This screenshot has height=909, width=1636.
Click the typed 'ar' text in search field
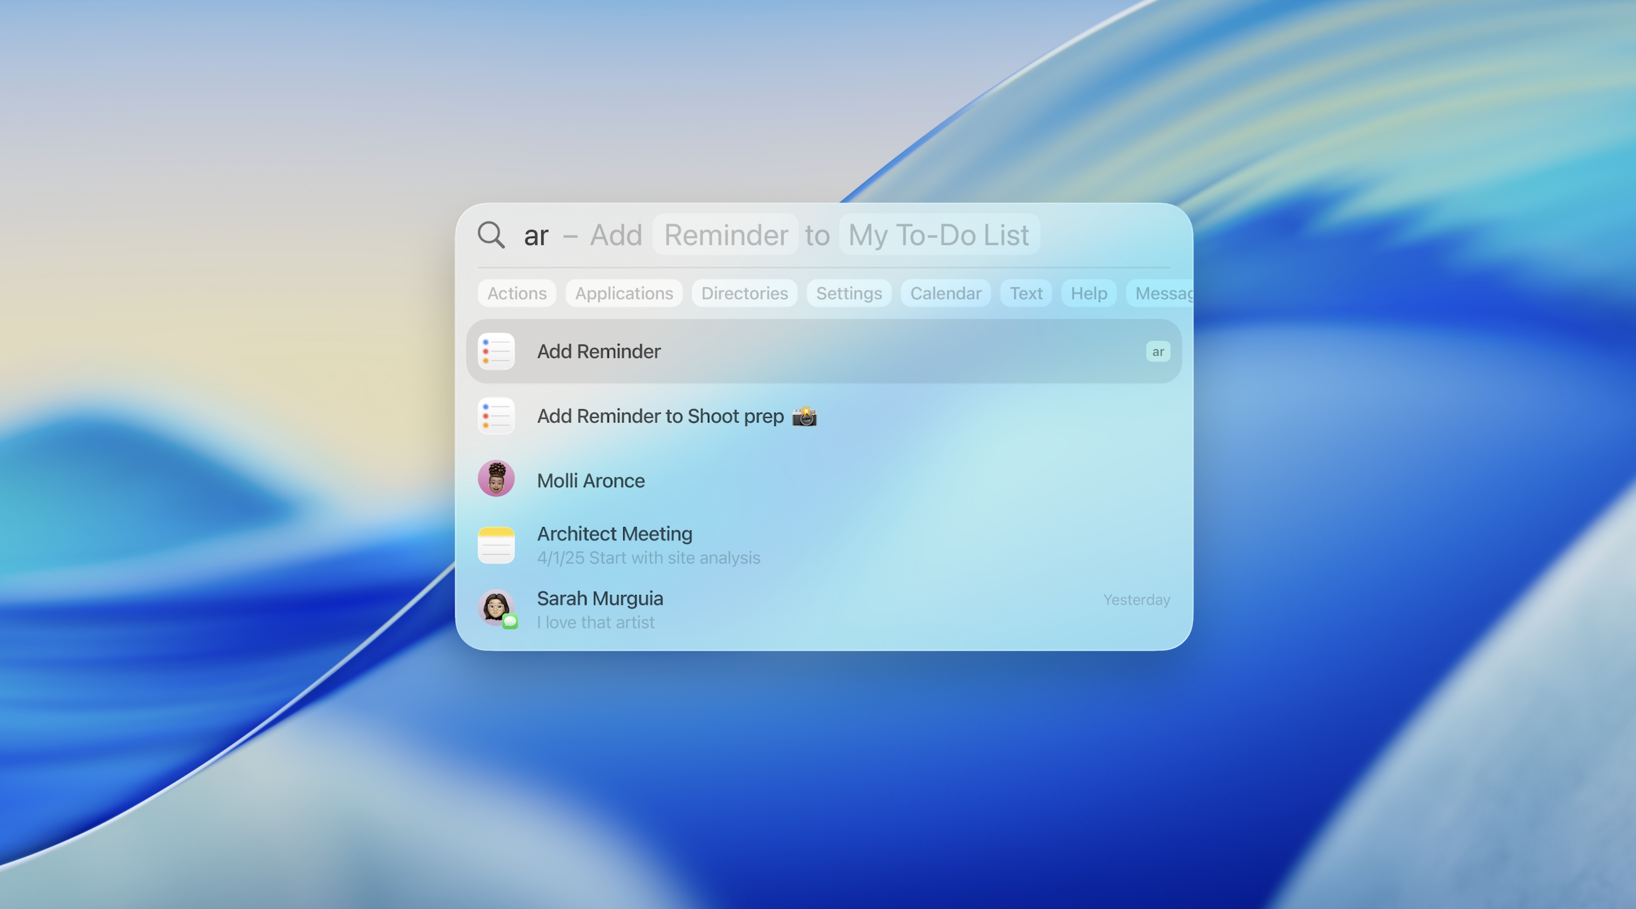536,236
